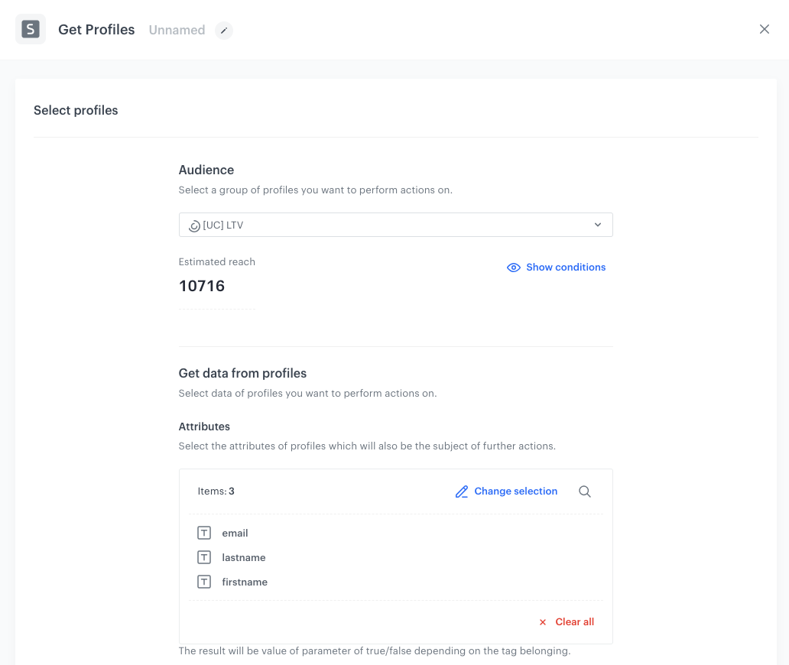
Task: Click the red X icon beside Clear all
Action: click(543, 622)
